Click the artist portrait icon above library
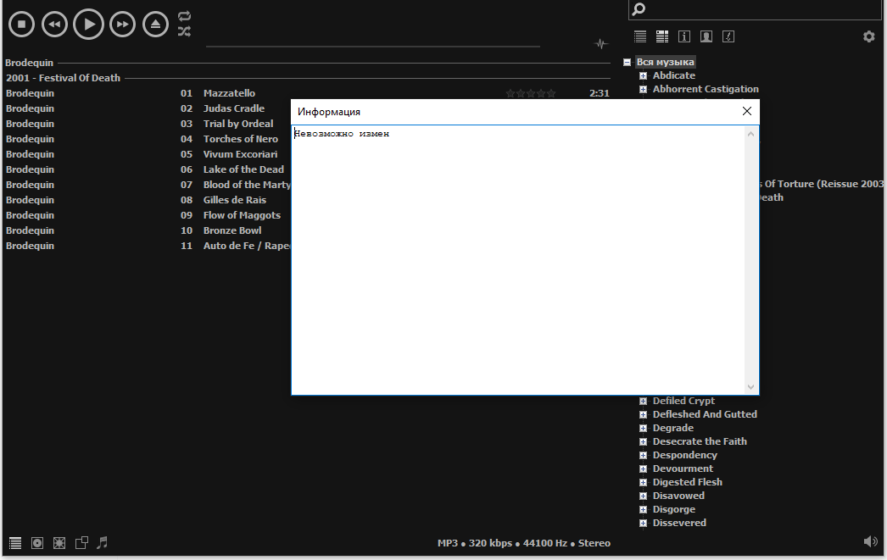Screen dimensions: 887x560 (706, 36)
